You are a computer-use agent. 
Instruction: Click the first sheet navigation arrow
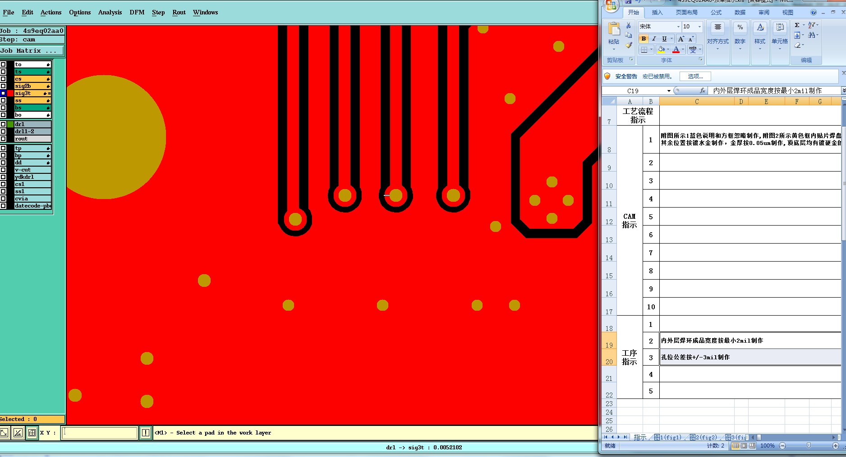[606, 437]
